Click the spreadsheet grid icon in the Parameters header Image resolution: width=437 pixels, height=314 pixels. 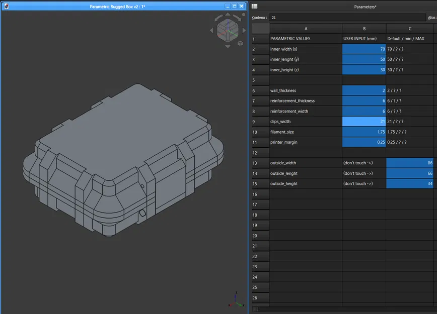coord(253,6)
